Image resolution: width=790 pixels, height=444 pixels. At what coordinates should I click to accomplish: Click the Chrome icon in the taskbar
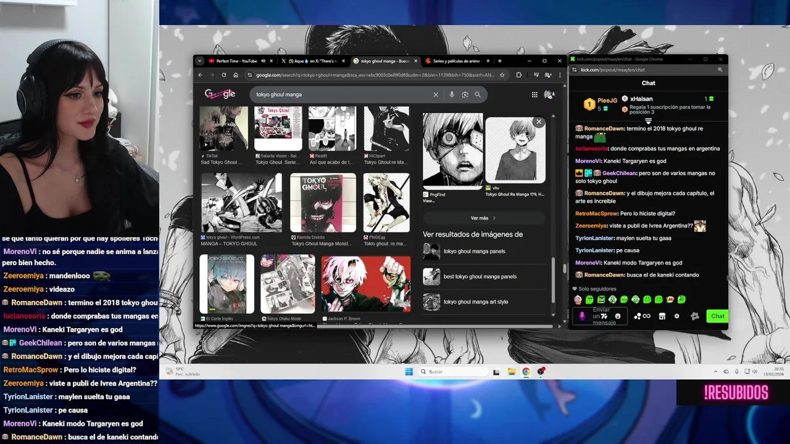(526, 371)
